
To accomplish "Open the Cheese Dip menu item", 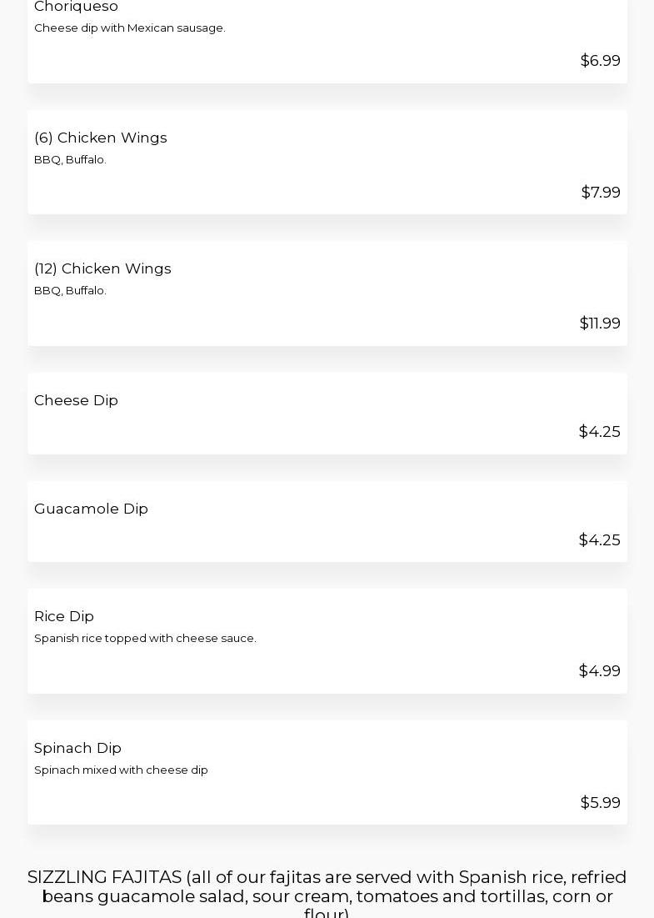I will pos(76,400).
